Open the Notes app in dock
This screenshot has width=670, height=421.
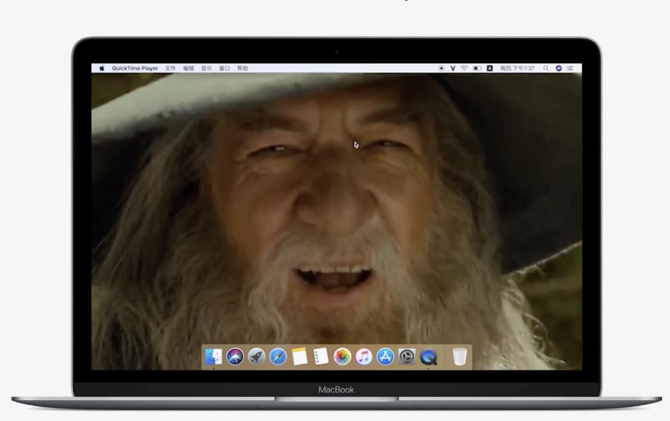pos(299,357)
